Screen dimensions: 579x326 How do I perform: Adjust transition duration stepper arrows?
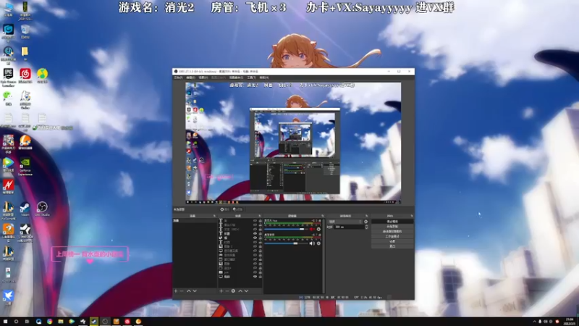tap(366, 227)
